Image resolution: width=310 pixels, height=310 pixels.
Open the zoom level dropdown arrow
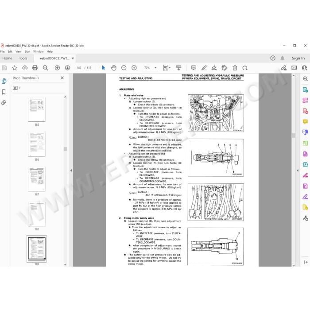(x=155, y=68)
